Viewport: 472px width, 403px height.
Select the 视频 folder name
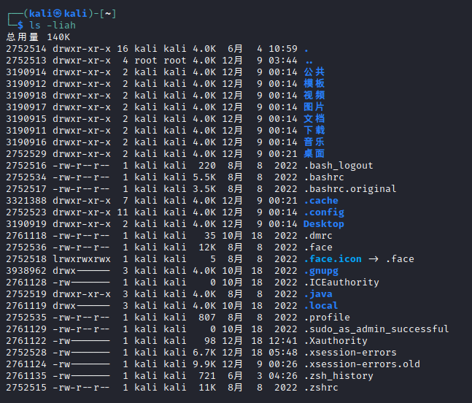click(314, 95)
